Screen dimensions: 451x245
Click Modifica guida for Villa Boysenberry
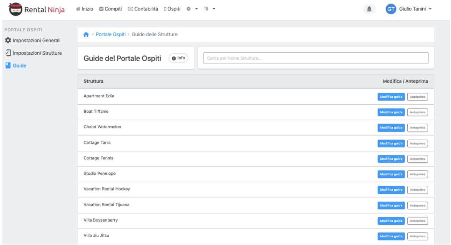click(391, 221)
